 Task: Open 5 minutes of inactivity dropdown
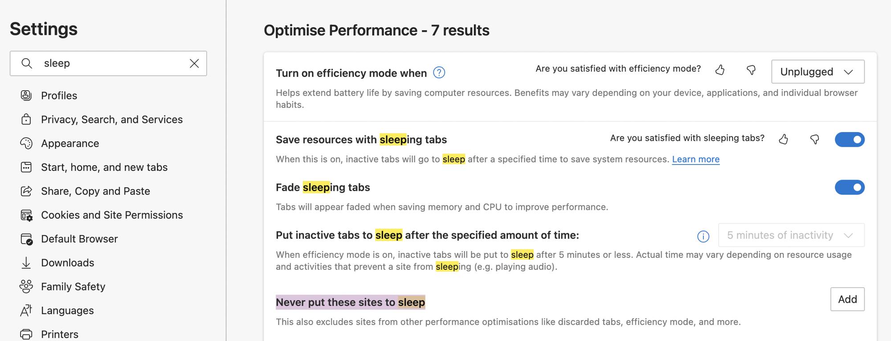click(791, 235)
